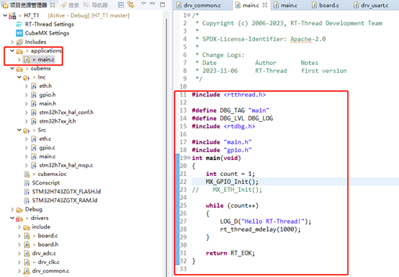399x277 pixels.
Task: Click the LOG_D("Hello RT-Thread!") line
Action: pyautogui.click(x=266, y=221)
